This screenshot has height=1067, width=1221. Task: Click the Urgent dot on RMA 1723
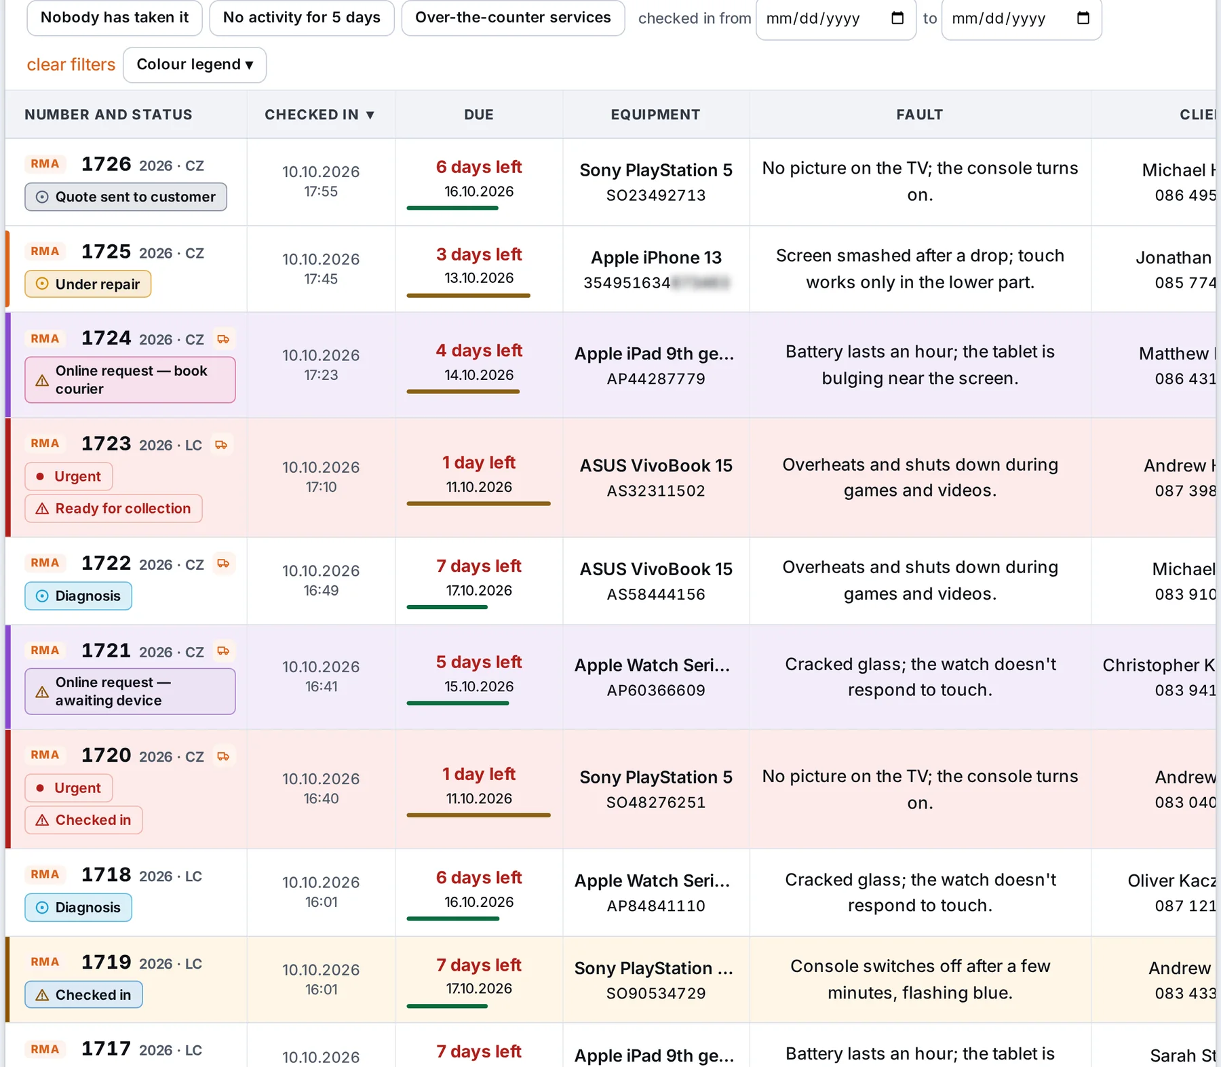pos(40,477)
